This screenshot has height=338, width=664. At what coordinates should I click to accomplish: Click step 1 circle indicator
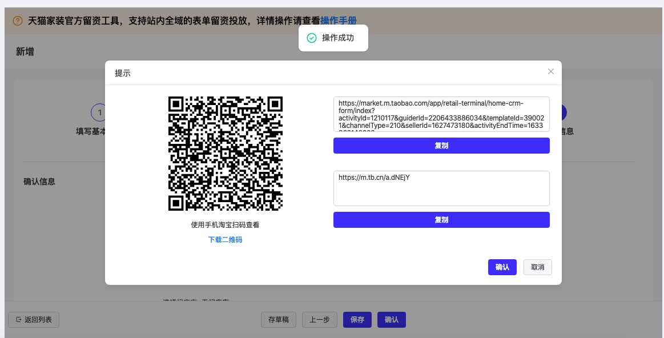[99, 112]
